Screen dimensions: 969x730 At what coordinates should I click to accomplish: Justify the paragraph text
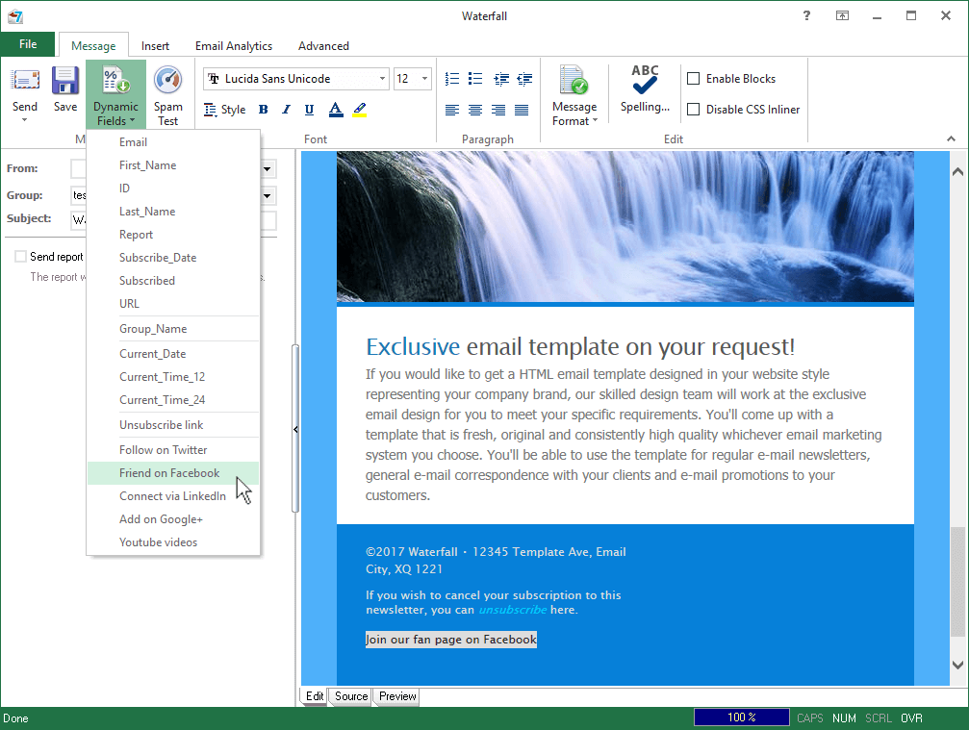522,110
